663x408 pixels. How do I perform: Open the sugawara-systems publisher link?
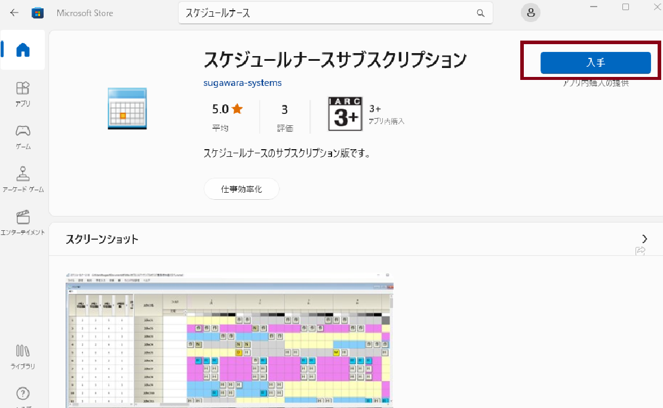[243, 83]
